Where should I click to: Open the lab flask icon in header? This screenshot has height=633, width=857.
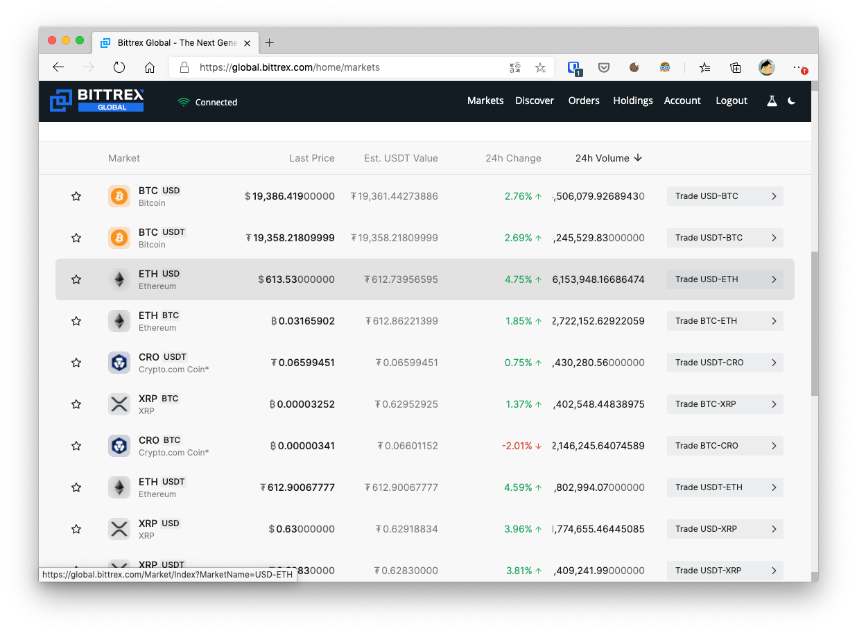coord(772,101)
